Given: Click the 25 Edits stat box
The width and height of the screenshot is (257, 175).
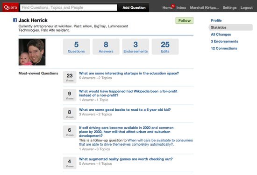Looking at the screenshot, I should 165,47.
